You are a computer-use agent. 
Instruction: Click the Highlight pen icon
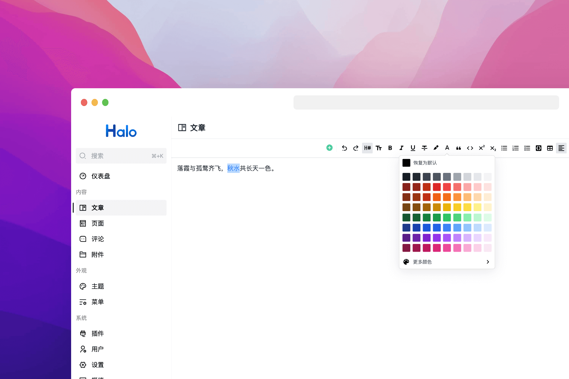click(x=436, y=148)
